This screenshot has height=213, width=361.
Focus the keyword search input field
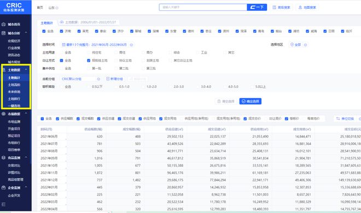pyautogui.click(x=203, y=7)
